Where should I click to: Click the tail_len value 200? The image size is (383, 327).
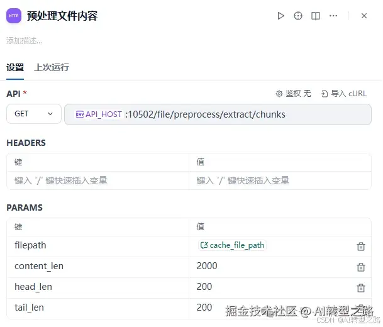pyautogui.click(x=204, y=308)
